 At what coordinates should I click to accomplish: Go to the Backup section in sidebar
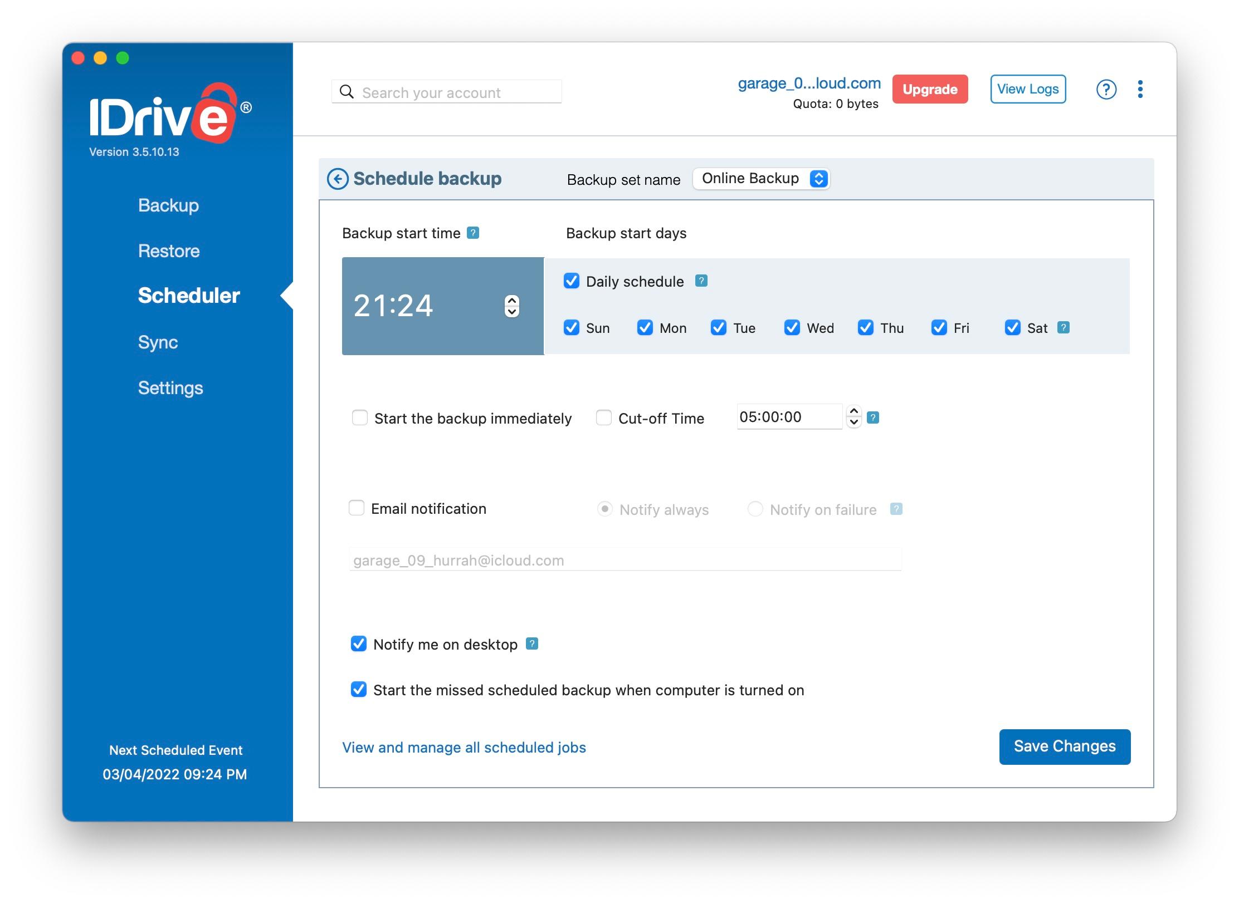[168, 205]
